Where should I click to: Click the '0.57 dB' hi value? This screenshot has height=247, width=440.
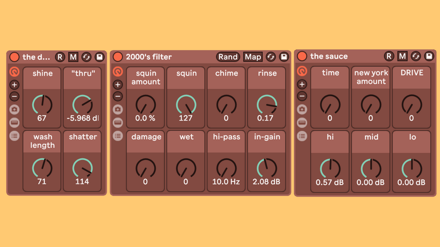[x=330, y=182]
